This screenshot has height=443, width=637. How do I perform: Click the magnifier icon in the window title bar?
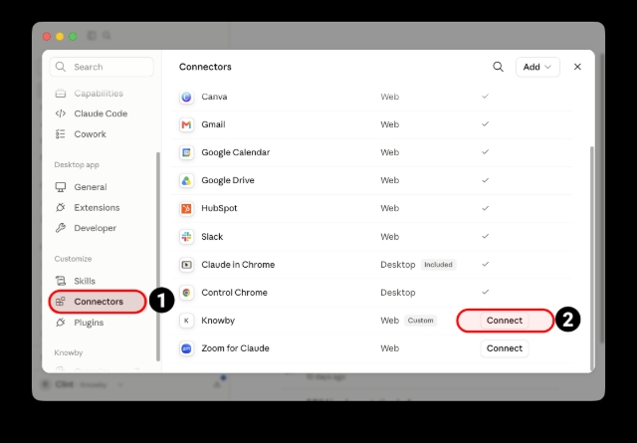tap(106, 36)
